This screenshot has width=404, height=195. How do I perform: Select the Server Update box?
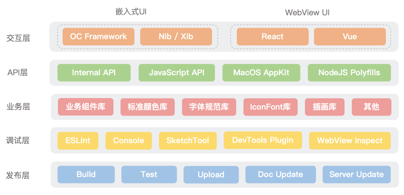(x=356, y=175)
